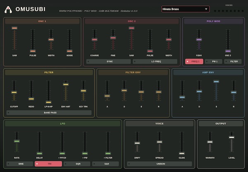Click the Output WARMTH slider handle
Screen dimensions: 248x172
tap(210, 142)
